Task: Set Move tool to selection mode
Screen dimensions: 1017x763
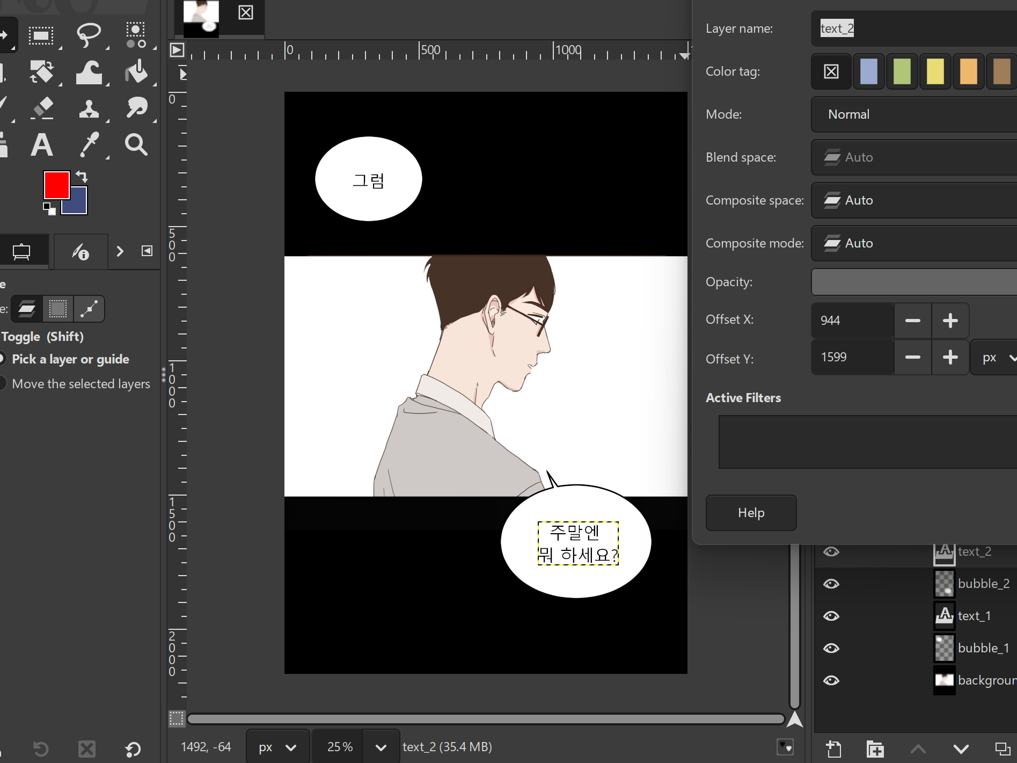Action: coord(58,309)
